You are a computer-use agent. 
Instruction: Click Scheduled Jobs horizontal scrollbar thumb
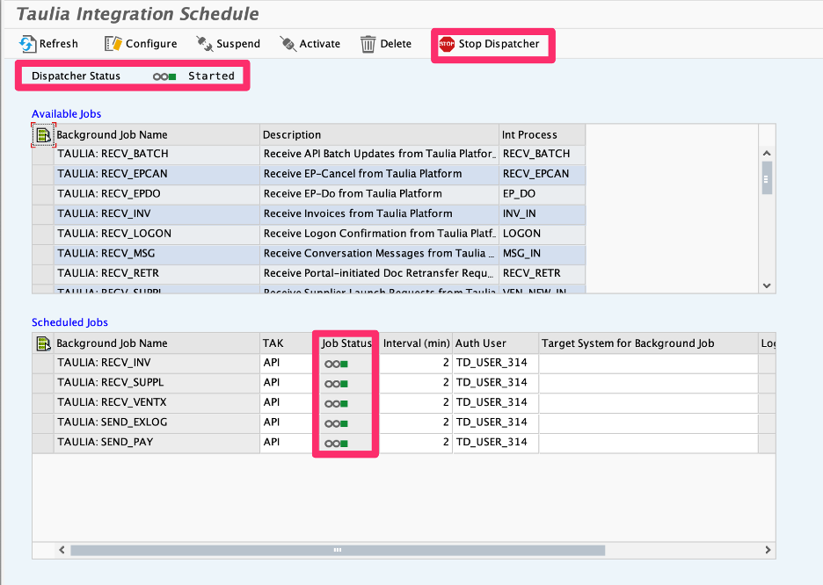click(x=338, y=550)
